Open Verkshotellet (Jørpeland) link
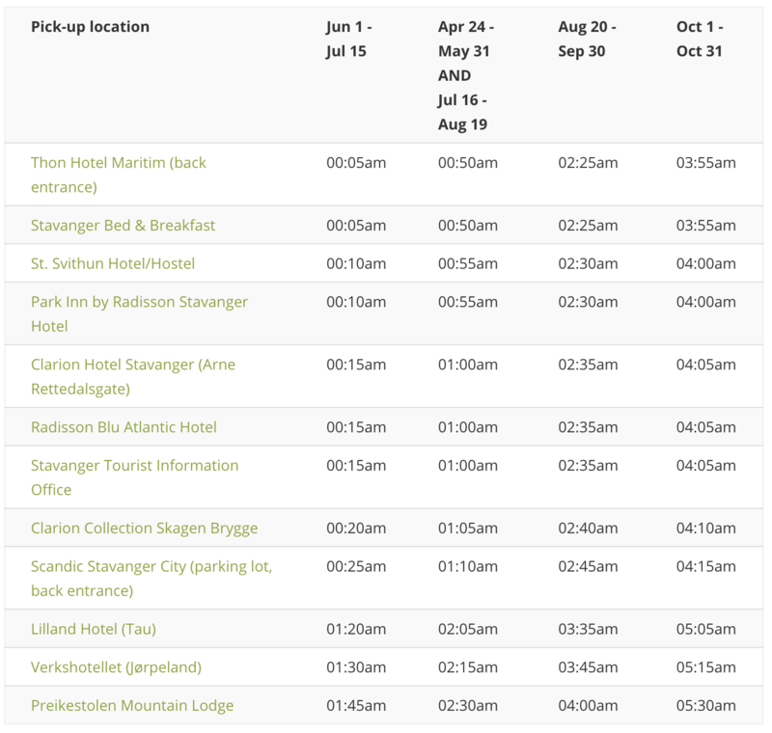The height and width of the screenshot is (733, 772). 116,667
